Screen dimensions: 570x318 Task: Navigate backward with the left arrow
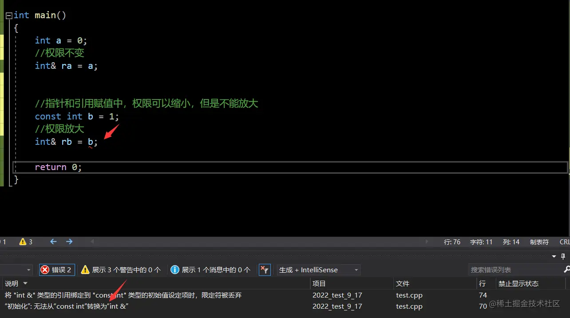53,242
